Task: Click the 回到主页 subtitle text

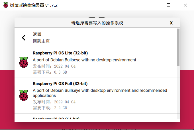Action: 41,41
